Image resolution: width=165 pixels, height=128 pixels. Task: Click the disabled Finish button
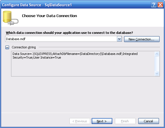click(125, 121)
